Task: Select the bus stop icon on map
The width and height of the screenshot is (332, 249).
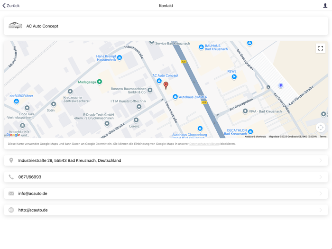Action: pyautogui.click(x=268, y=87)
